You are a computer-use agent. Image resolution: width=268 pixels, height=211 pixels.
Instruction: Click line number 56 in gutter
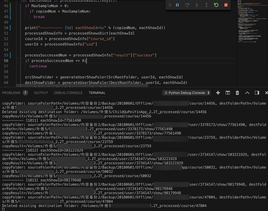(x=6, y=61)
